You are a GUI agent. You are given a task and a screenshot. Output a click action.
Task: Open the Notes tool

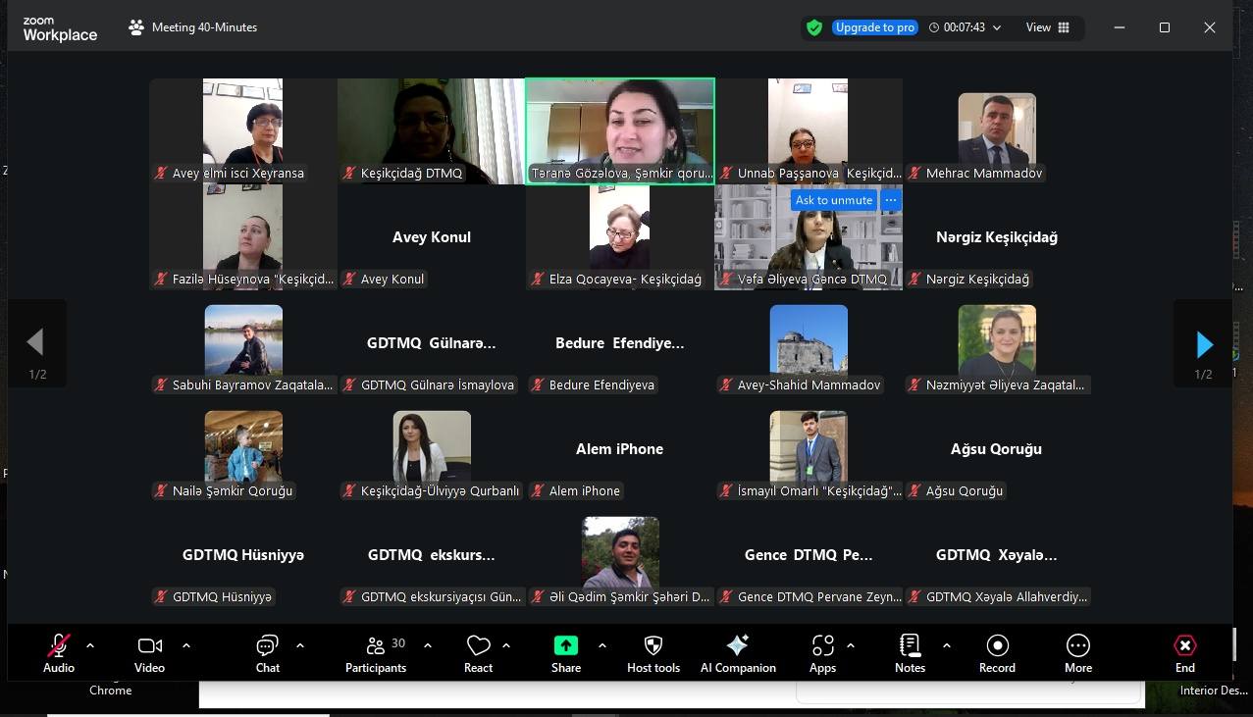click(910, 652)
